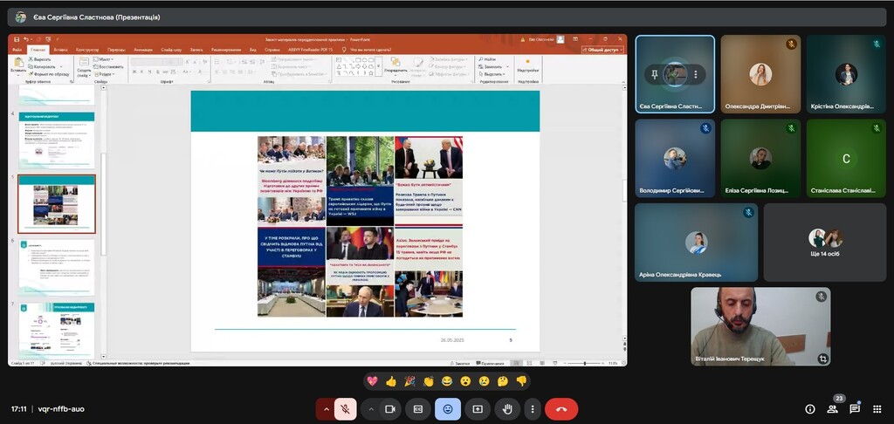Turn on the camera in the call bar
This screenshot has width=894, height=424.
coord(390,408)
